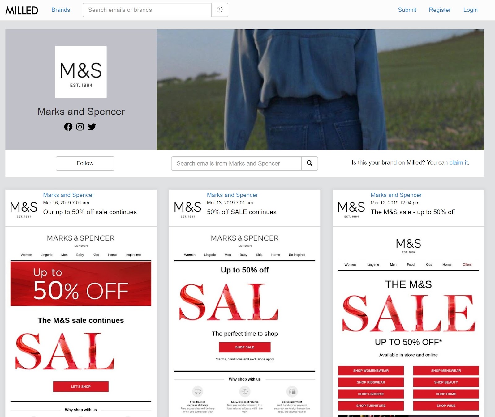Click 'UP TO 50% OFF*' text in Mar 12 email
The height and width of the screenshot is (417, 495).
(x=408, y=342)
